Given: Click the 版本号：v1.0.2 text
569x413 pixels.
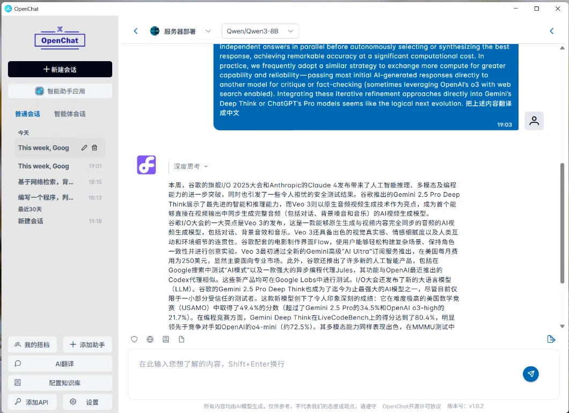Looking at the screenshot, I should (465, 407).
